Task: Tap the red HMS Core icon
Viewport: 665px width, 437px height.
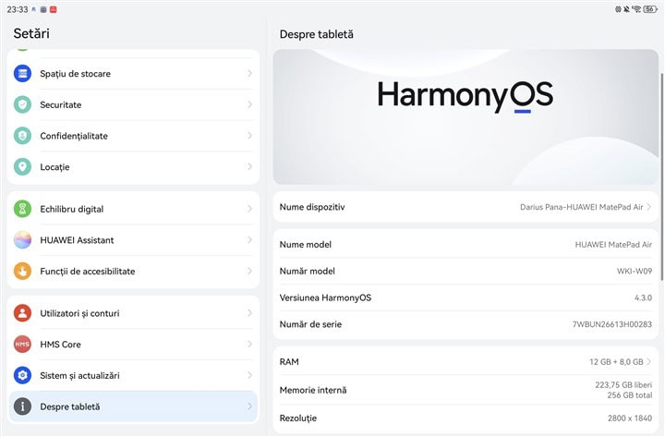Action: tap(22, 344)
